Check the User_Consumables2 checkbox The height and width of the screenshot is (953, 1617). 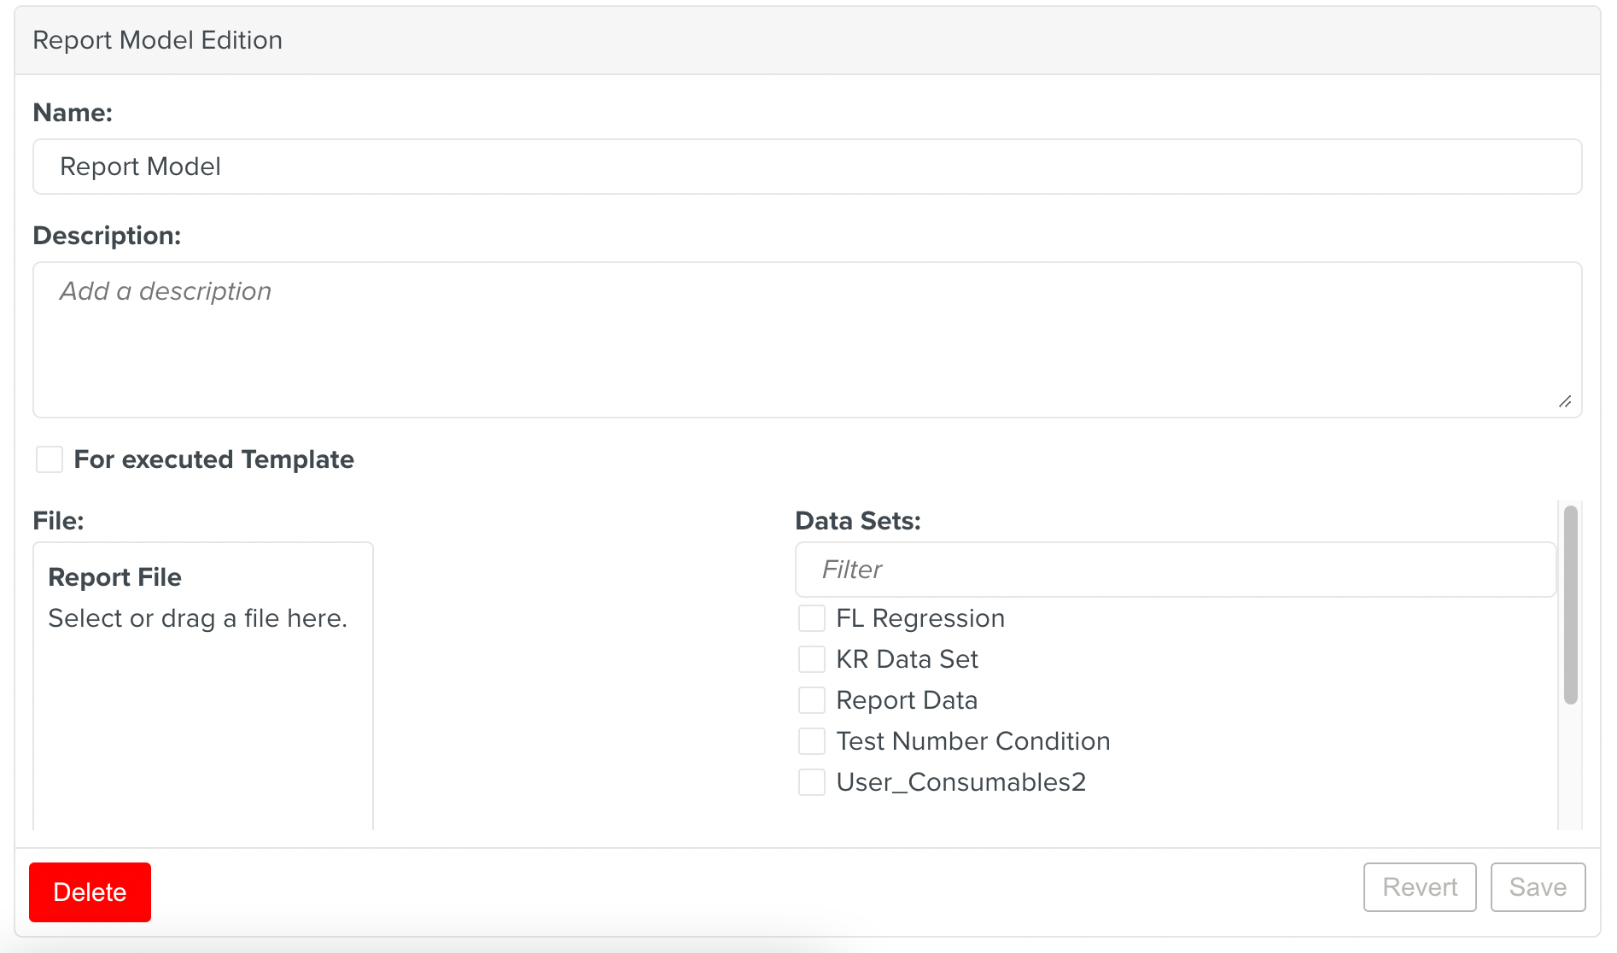tap(812, 782)
